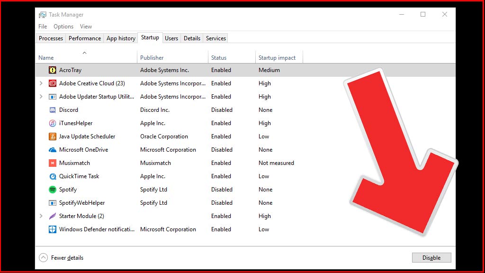Switch to the Services tab
Viewport: 485px width, 273px height.
pos(216,38)
